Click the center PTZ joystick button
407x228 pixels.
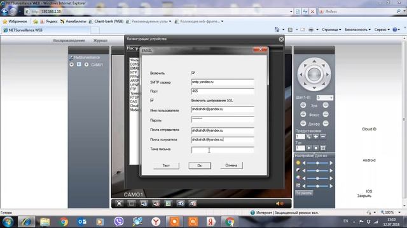pos(314,75)
